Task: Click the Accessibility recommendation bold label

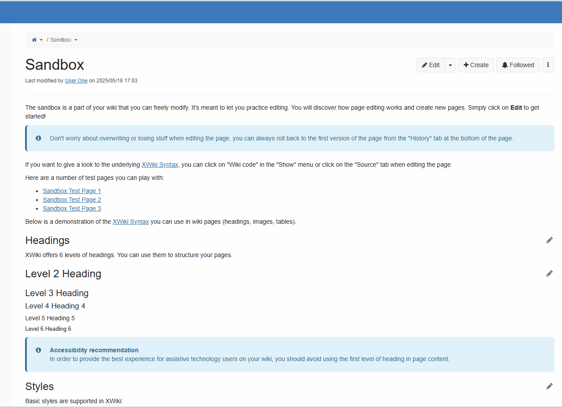Action: [94, 350]
